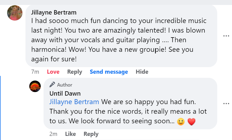Reply to Jillayne Bertram's comment
The image size is (232, 140).
pyautogui.click(x=75, y=72)
